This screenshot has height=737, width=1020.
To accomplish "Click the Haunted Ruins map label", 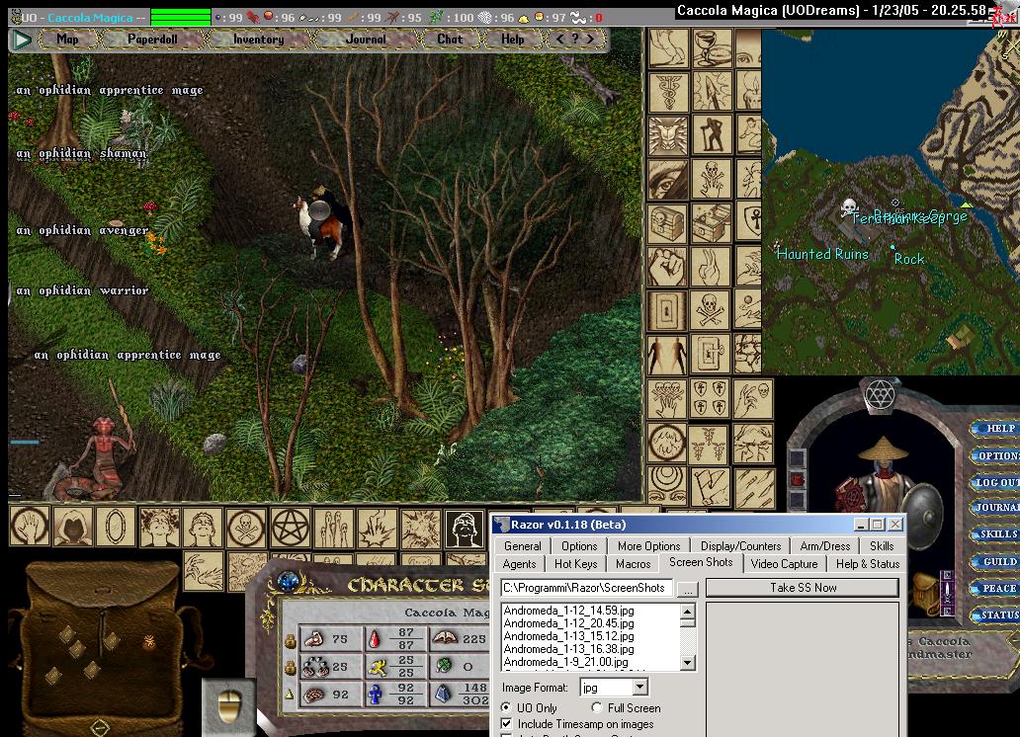I will [x=822, y=254].
